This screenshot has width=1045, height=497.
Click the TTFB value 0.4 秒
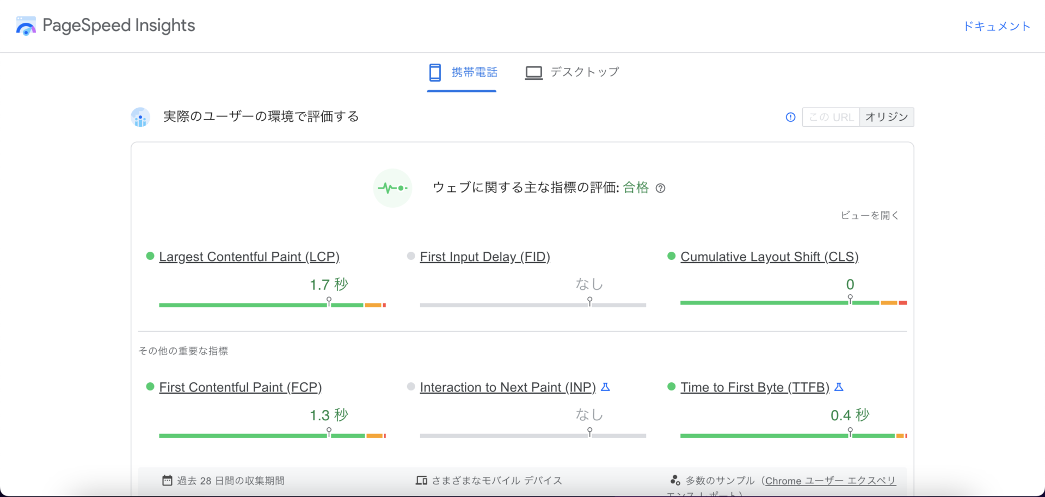pos(850,415)
